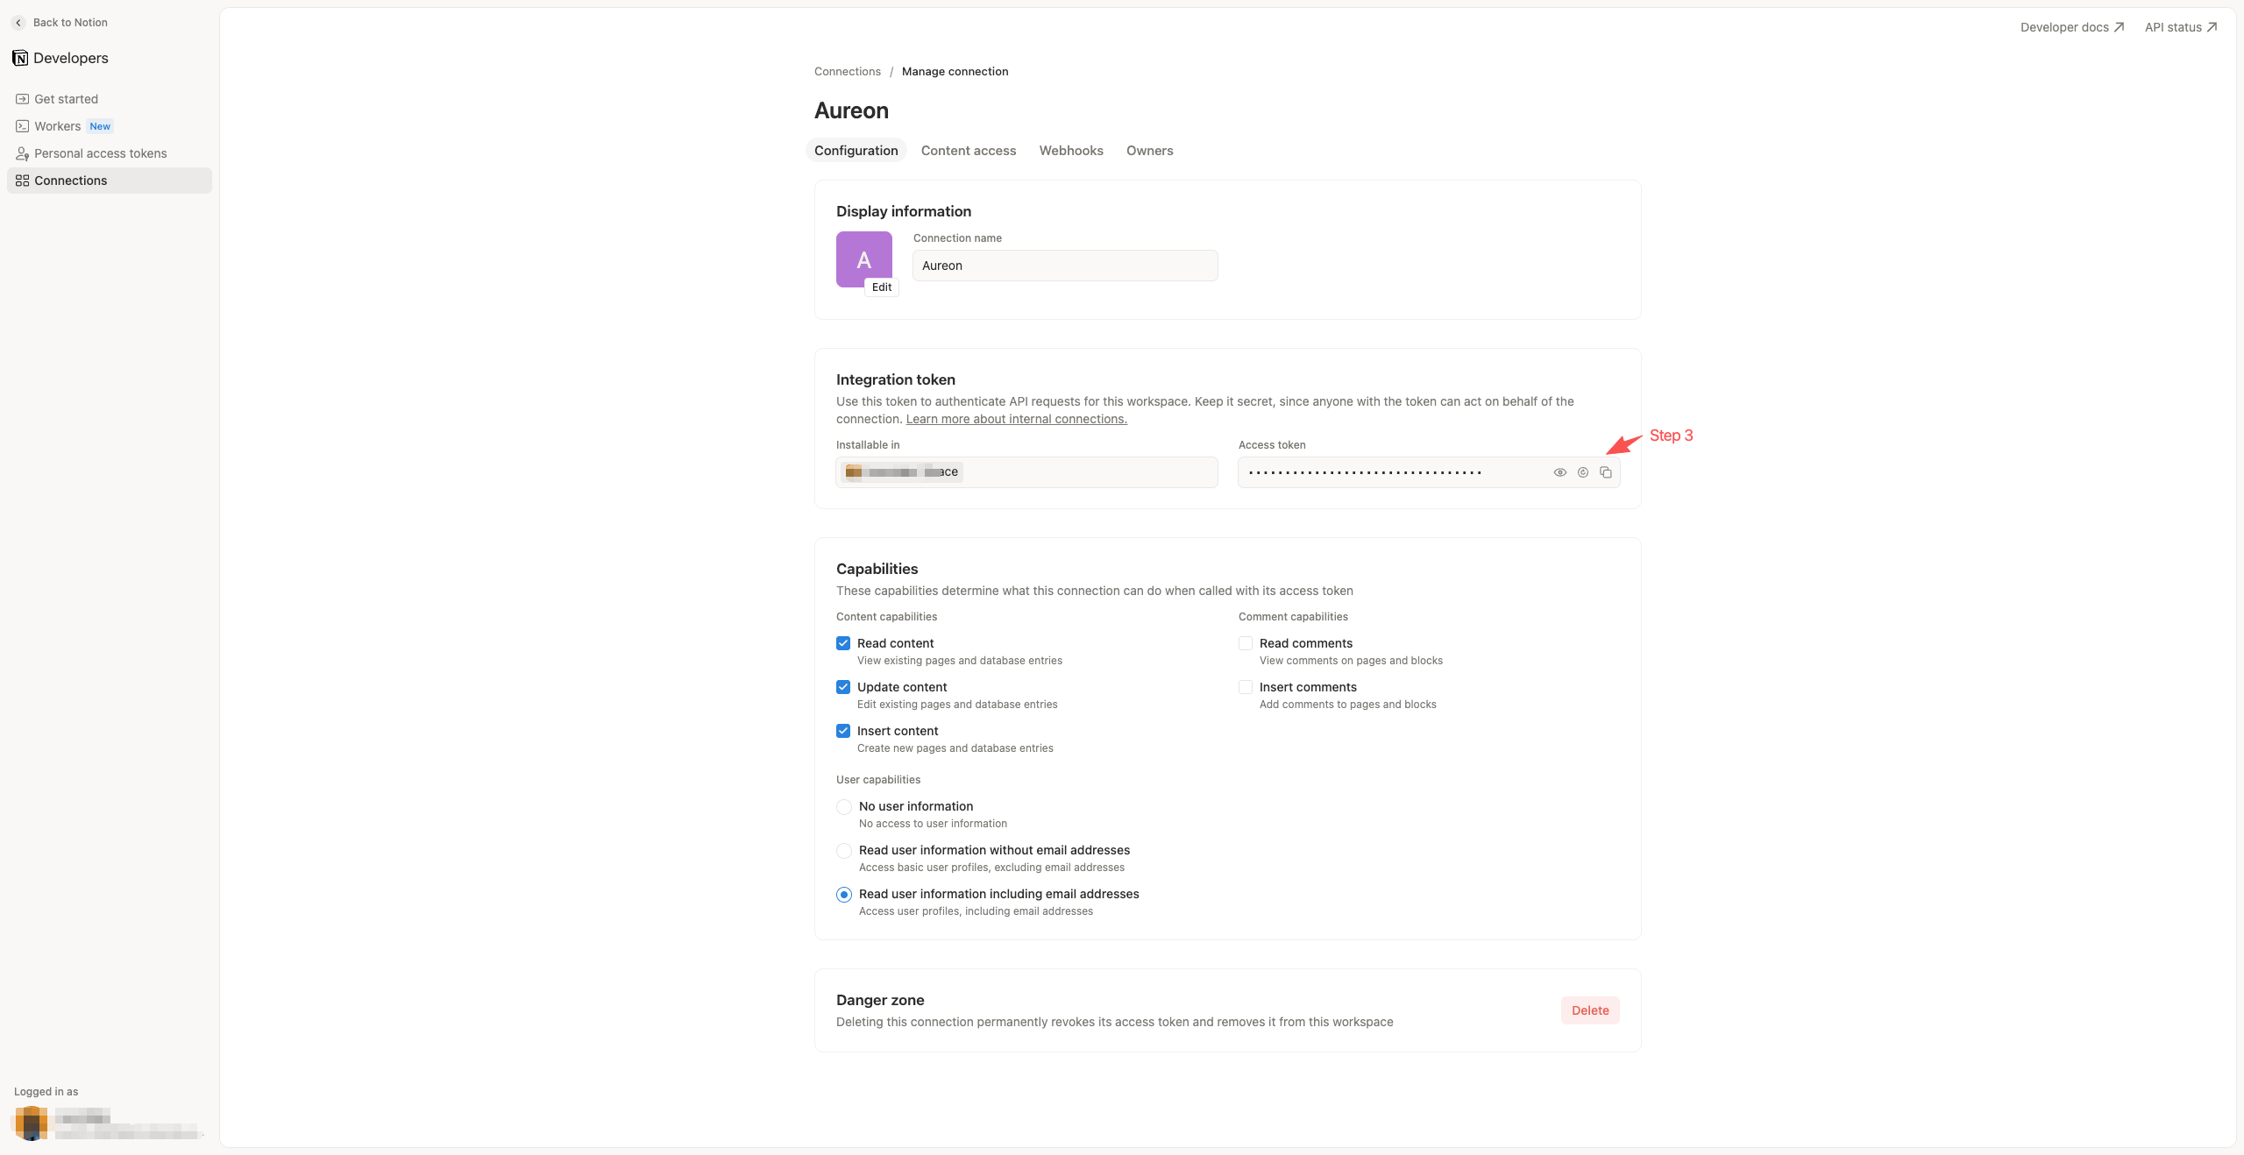Open the Webhooks tab

click(x=1071, y=151)
